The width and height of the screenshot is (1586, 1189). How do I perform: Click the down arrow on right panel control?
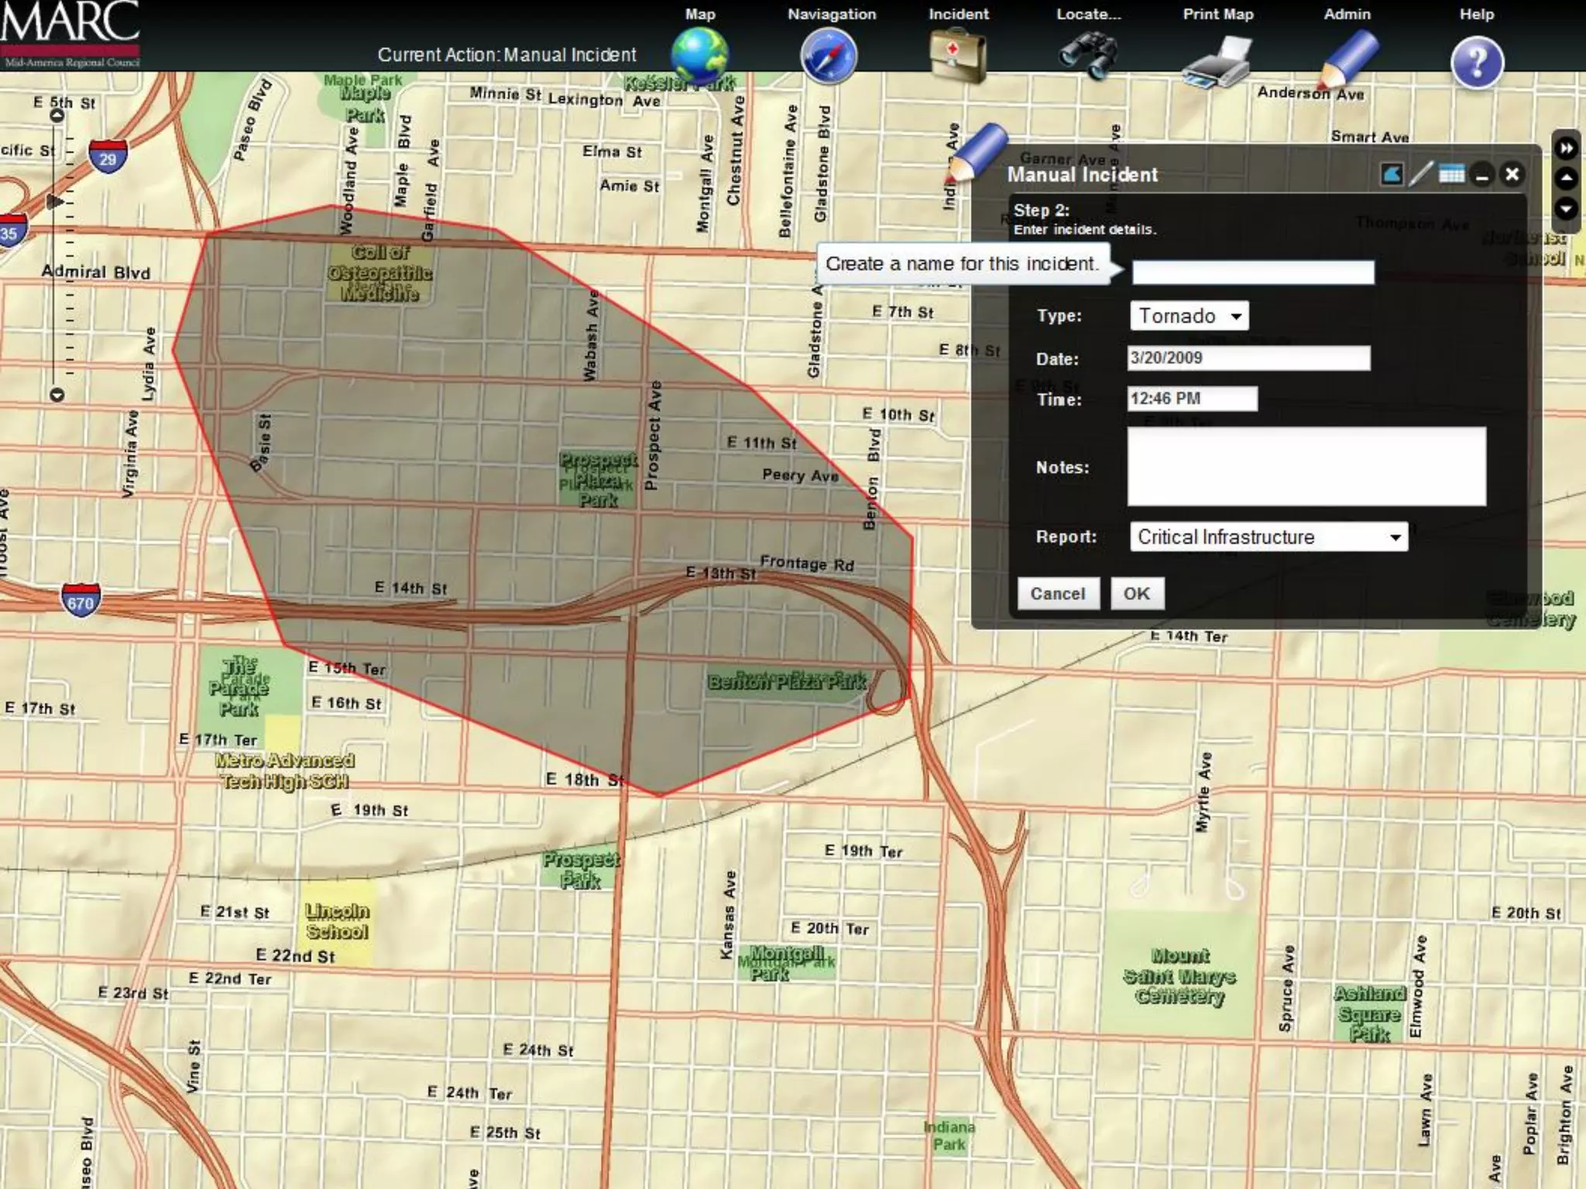1566,209
